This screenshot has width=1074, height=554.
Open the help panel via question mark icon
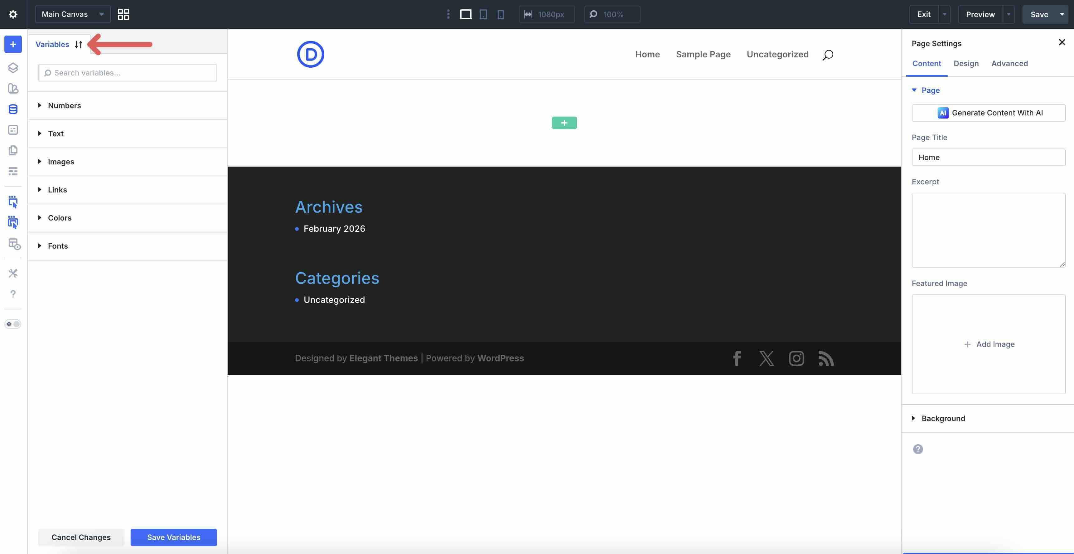(13, 294)
